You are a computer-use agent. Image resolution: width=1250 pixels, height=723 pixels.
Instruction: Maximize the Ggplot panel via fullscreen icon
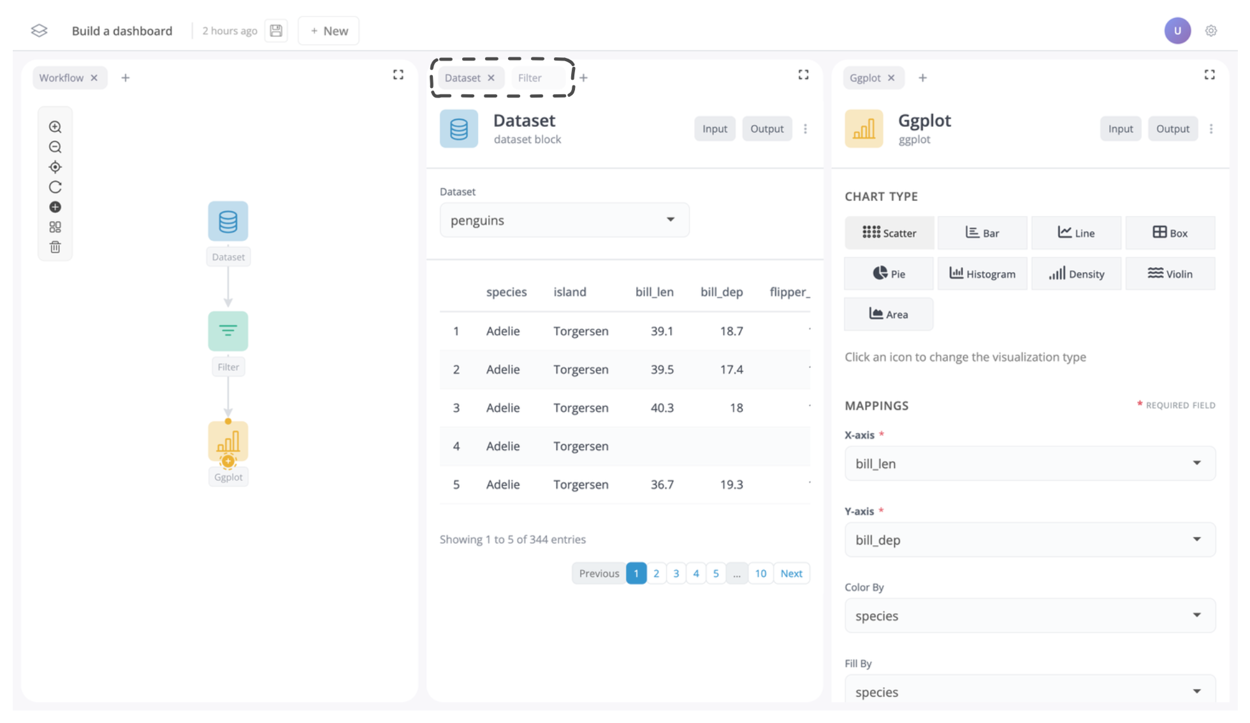[x=1209, y=75]
